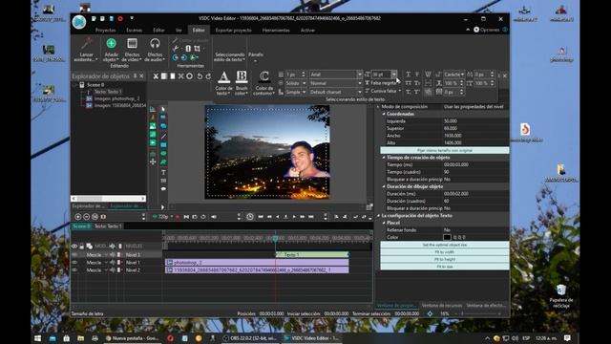The image size is (611, 344).
Task: Switch to Texto: Texto 1 timeline tab
Action: (x=108, y=226)
